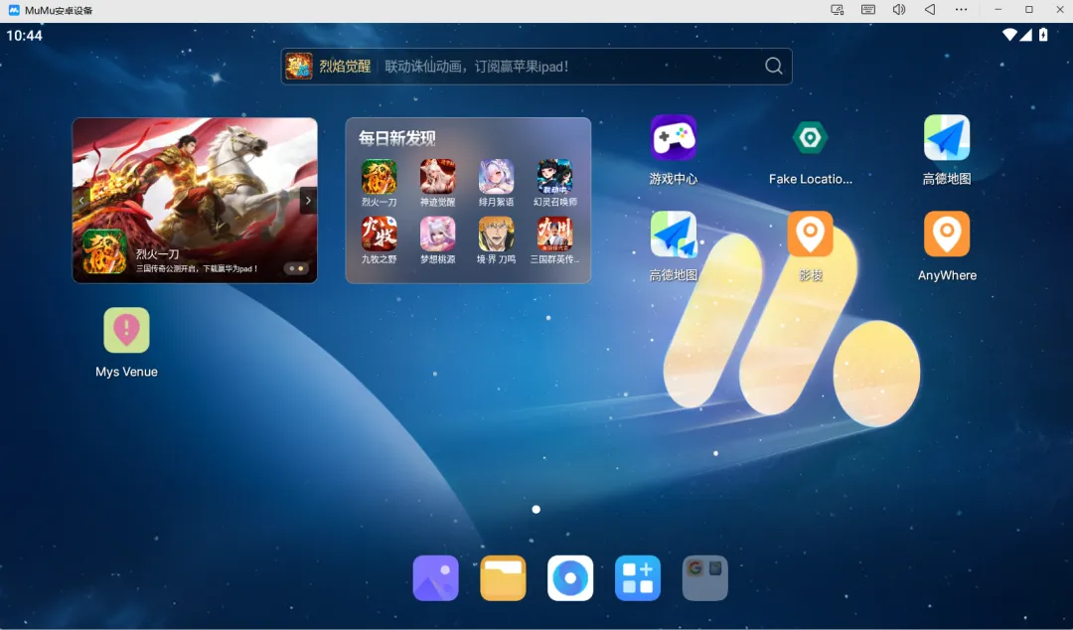Launch the browser from the dock

[x=570, y=578]
